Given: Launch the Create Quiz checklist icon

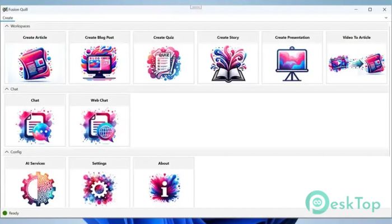Looking at the screenshot, I should (164, 63).
